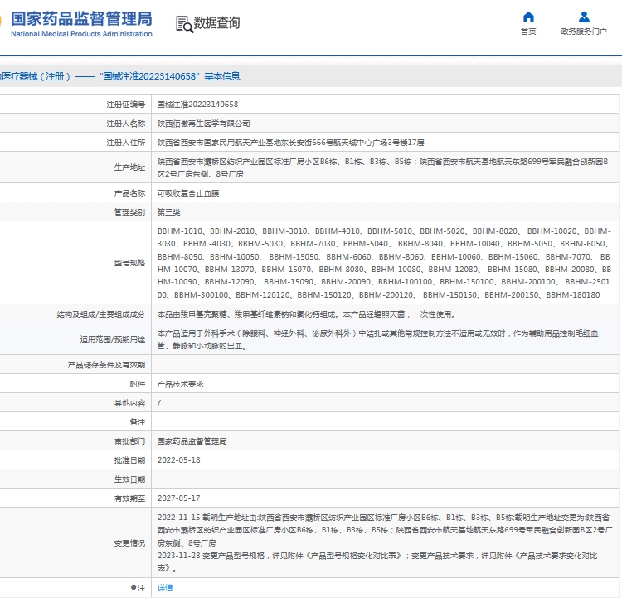
Task: Click the 注册人住所 label
Action: [126, 143]
